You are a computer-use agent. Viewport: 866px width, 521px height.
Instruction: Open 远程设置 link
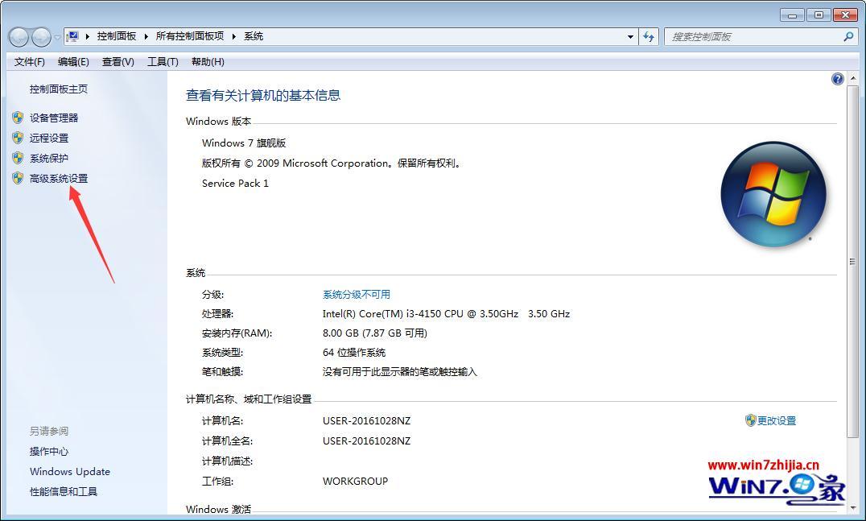click(x=49, y=139)
